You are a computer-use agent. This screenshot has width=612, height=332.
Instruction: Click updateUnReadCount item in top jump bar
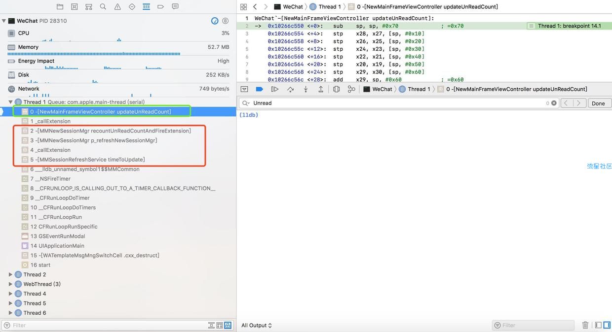pos(423,7)
